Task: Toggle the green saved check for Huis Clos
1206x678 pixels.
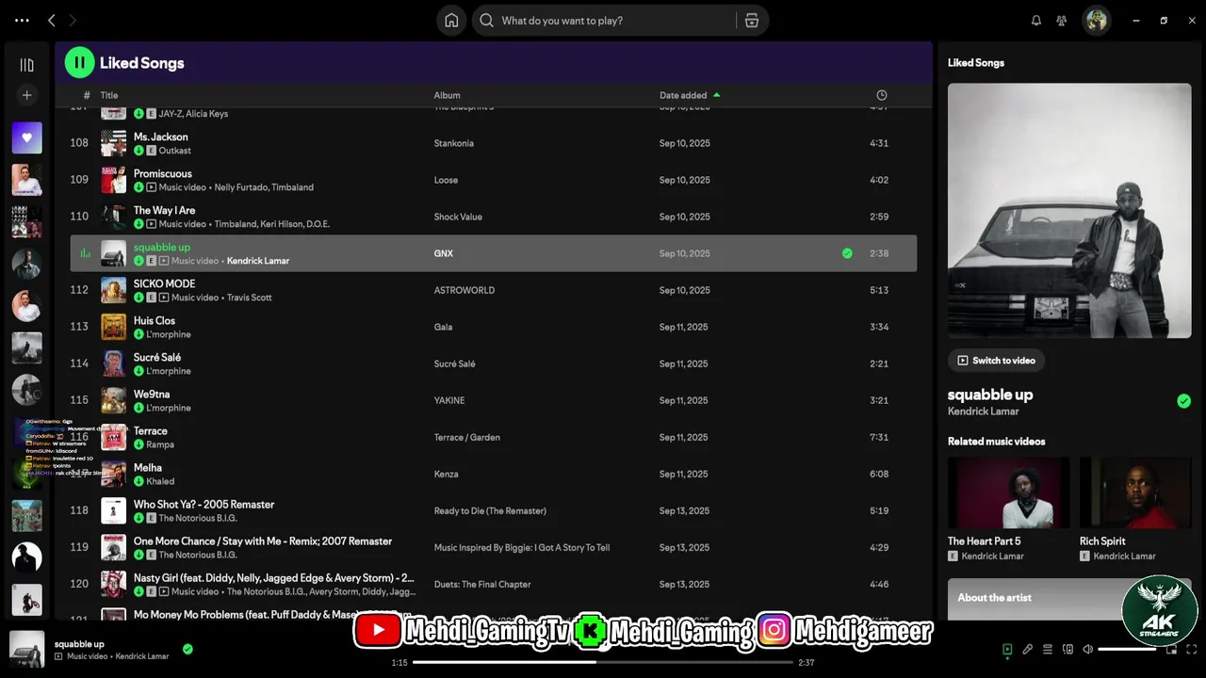Action: pyautogui.click(x=139, y=334)
